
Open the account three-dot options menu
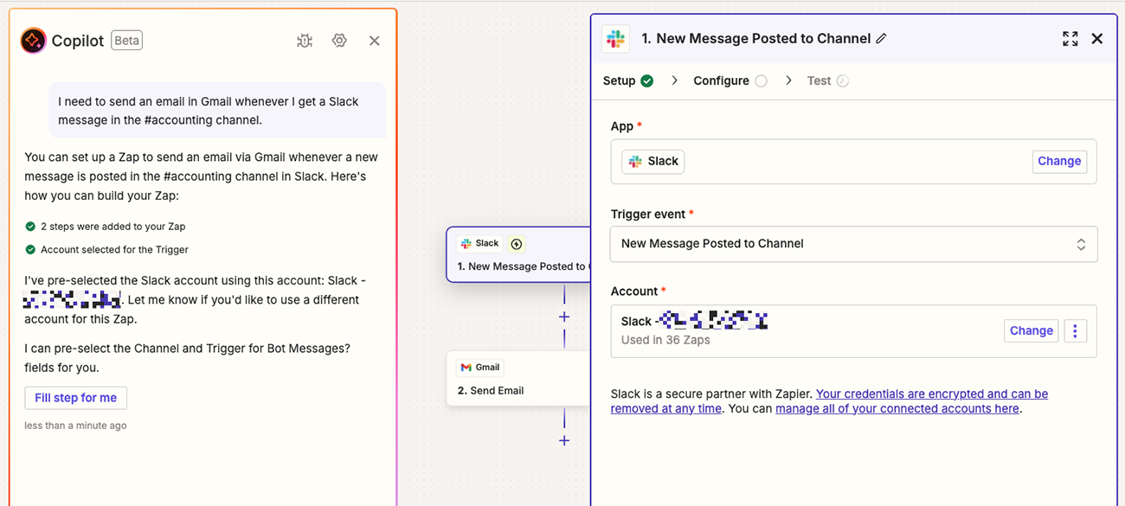point(1075,331)
